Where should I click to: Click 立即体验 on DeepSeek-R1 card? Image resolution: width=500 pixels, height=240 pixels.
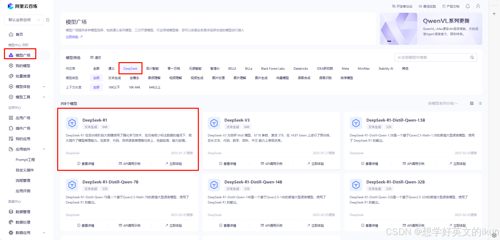[174, 164]
